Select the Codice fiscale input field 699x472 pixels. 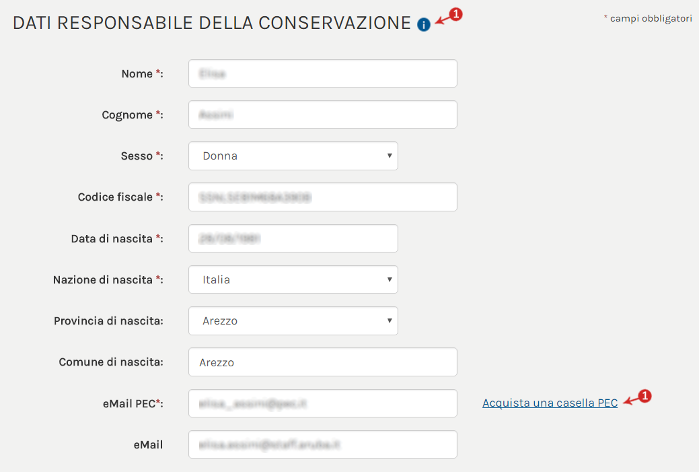[322, 197]
